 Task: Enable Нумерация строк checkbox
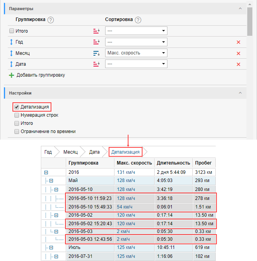click(17, 115)
